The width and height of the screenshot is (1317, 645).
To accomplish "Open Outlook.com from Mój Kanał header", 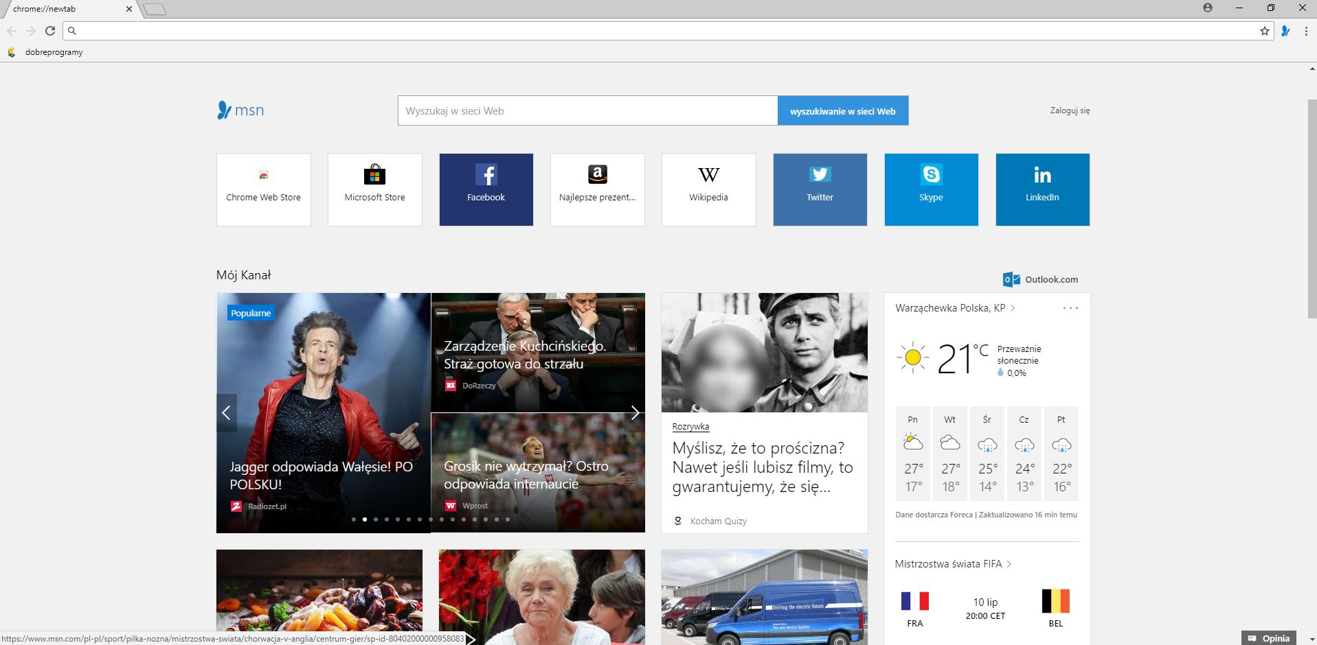I will click(1039, 279).
